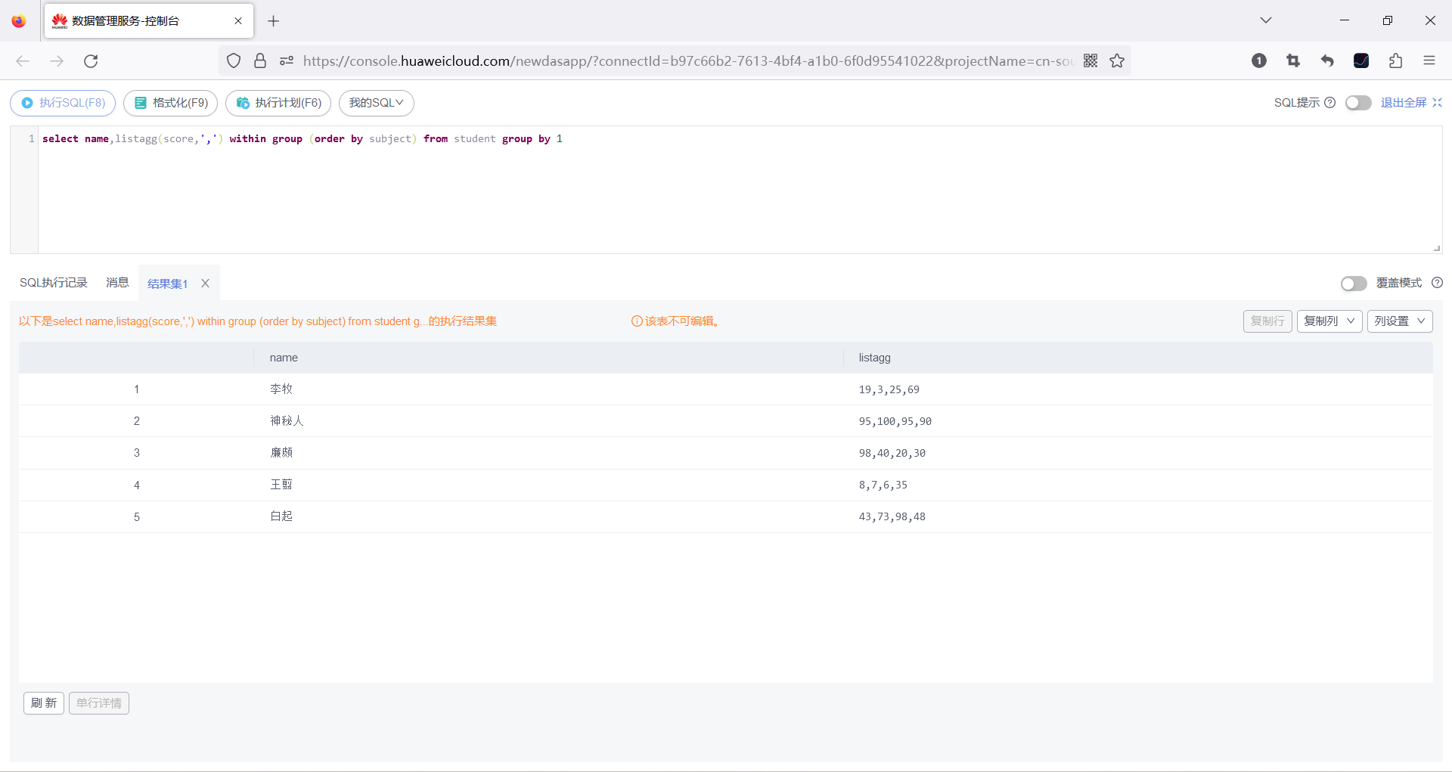Open 单行详情 row details button
This screenshot has width=1452, height=772.
click(99, 703)
